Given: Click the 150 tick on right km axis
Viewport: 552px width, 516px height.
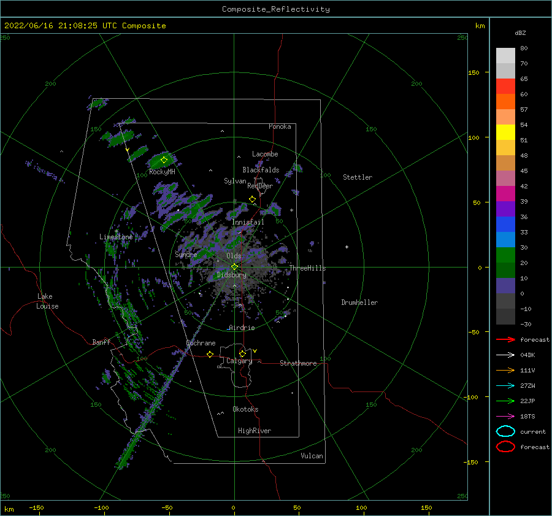Looking at the screenshot, I should (473, 72).
